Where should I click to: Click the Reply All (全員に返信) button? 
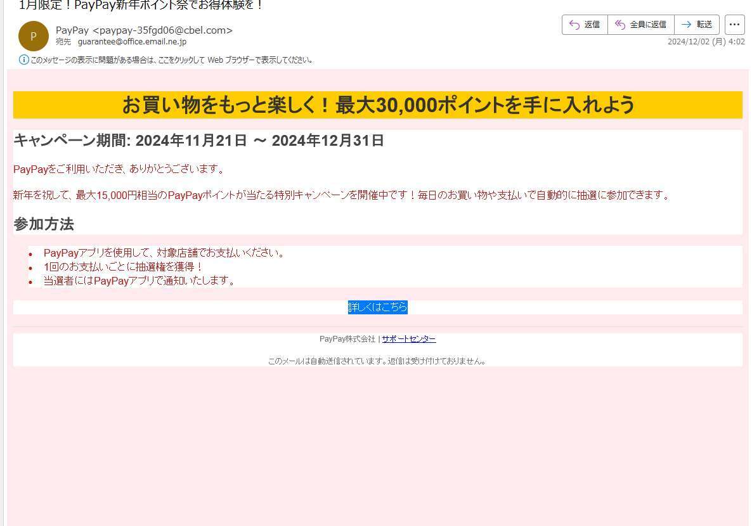tap(641, 25)
